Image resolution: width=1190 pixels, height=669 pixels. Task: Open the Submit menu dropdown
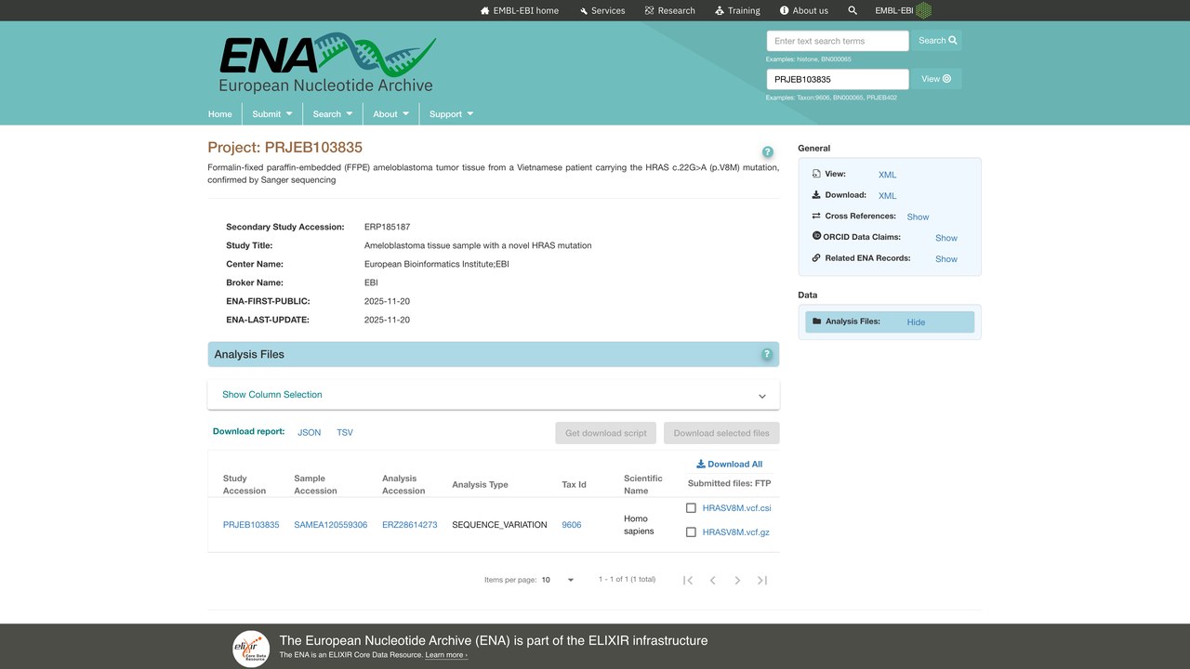point(272,114)
